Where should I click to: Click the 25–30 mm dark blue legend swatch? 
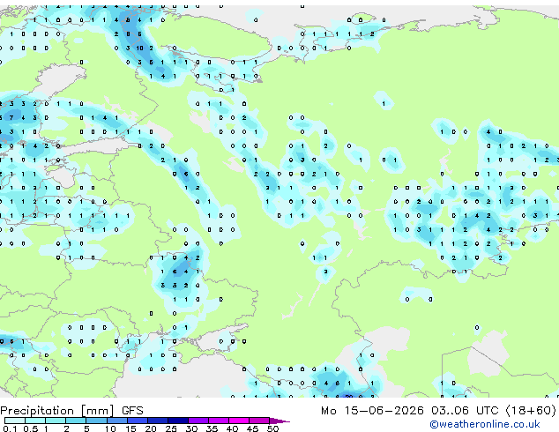coord(178,421)
